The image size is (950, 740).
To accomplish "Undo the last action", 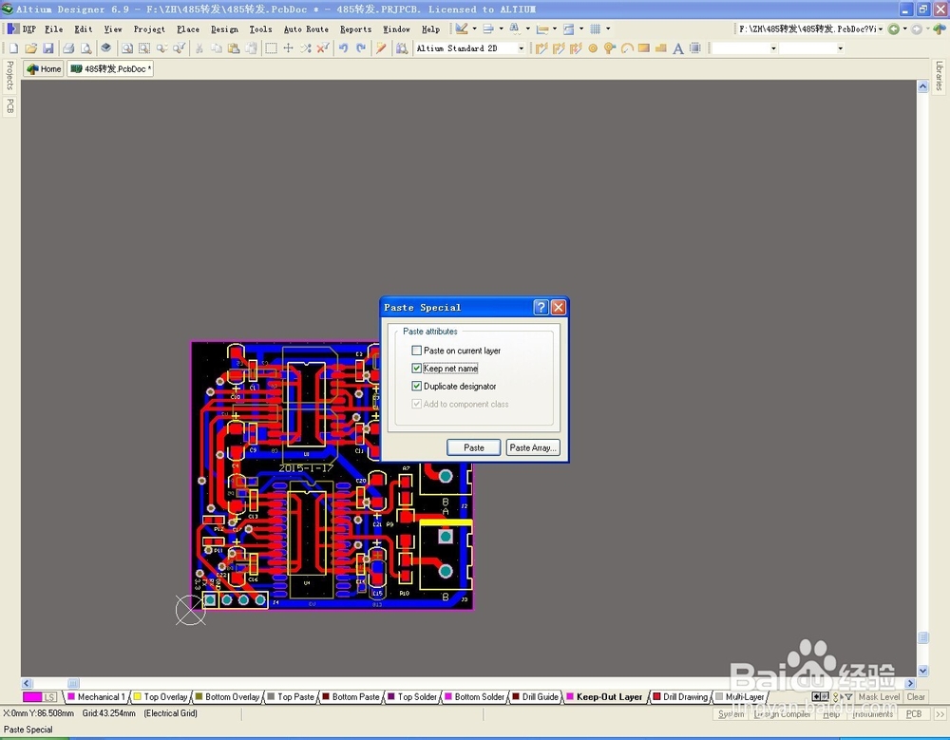I will [344, 47].
